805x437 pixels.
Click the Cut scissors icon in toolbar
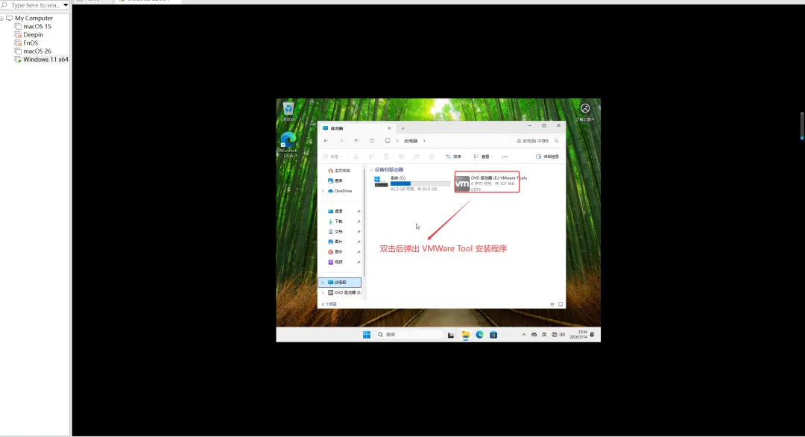tap(356, 157)
